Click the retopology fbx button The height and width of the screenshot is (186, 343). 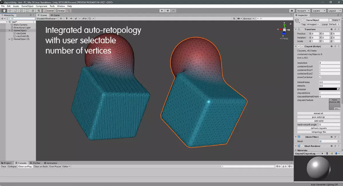319,132
